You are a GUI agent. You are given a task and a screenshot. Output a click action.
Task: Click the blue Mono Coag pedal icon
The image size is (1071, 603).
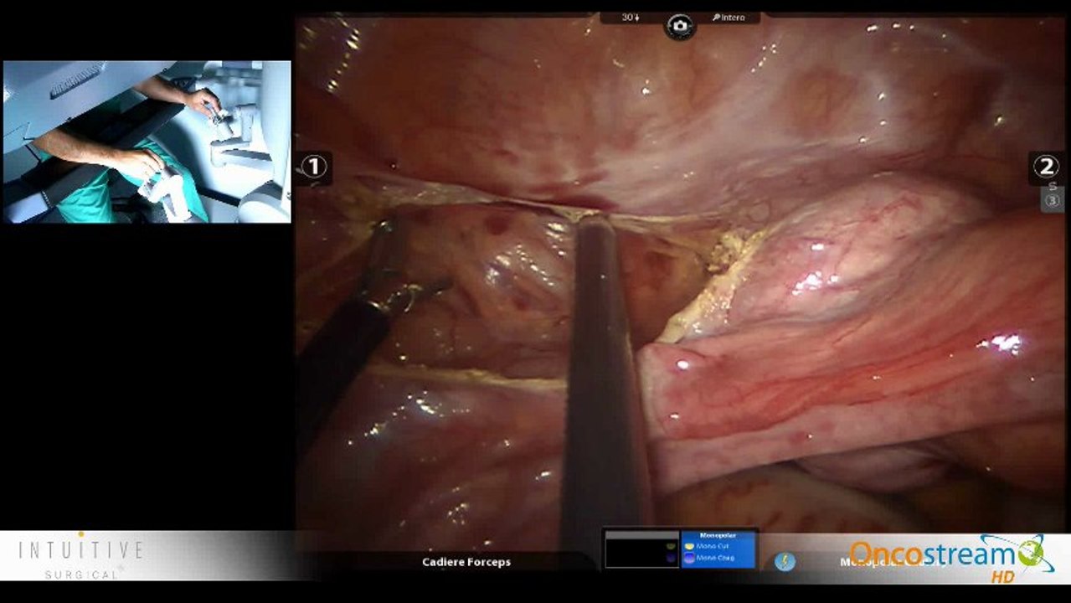pos(689,557)
